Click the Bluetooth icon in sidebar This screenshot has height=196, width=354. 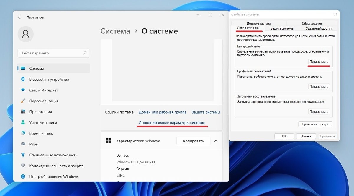coord(23,79)
